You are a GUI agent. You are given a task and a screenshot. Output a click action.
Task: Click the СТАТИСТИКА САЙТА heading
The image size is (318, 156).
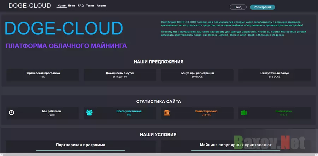coord(159,102)
